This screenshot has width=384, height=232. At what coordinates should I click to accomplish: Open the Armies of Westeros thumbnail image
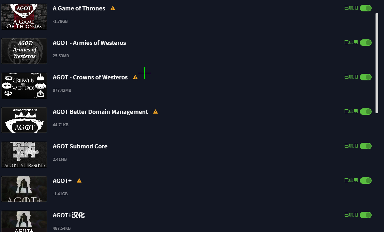point(24,51)
